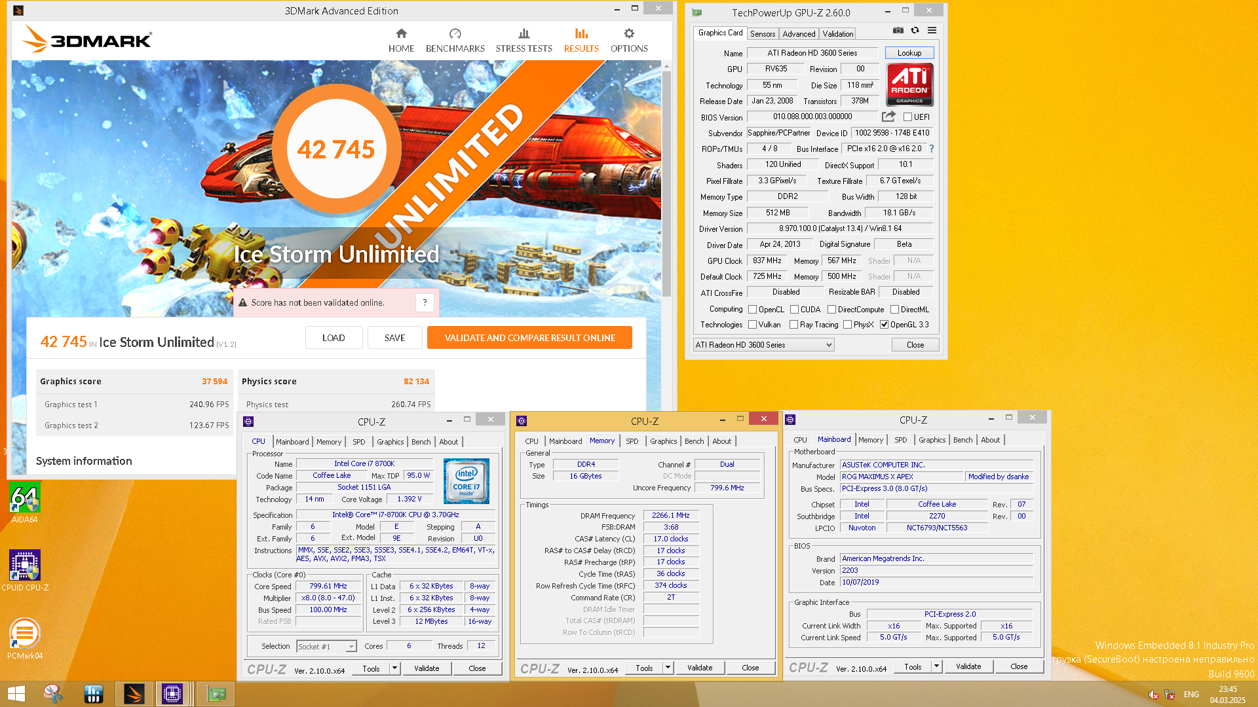Click Lookup button in GPU-Z
1258x707 pixels.
tap(909, 53)
